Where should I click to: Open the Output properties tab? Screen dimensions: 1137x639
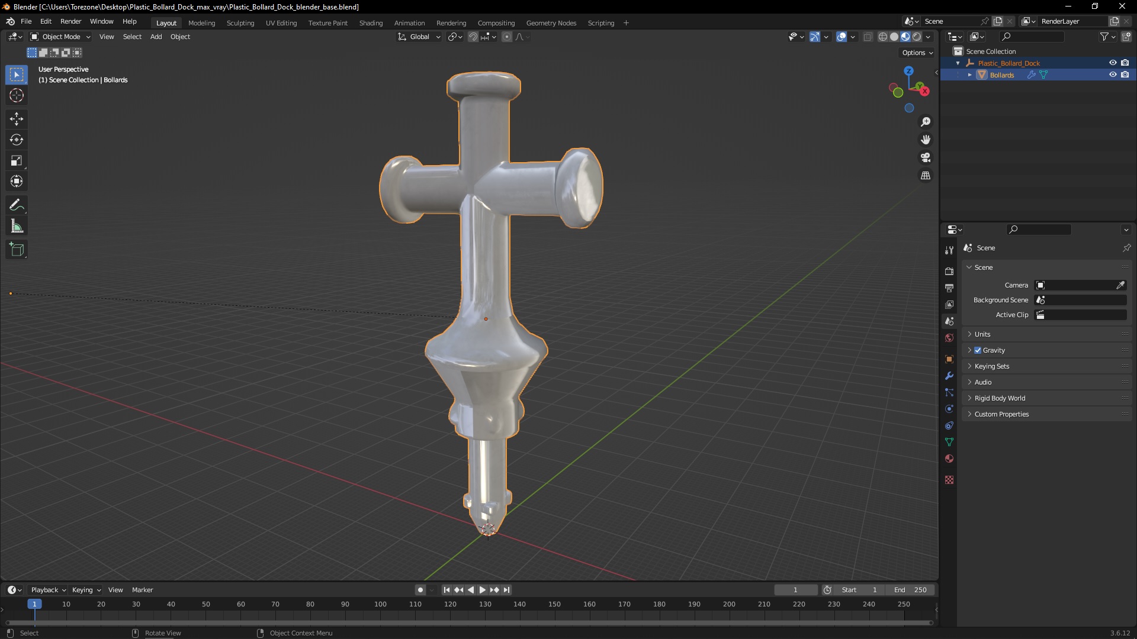coord(949,288)
